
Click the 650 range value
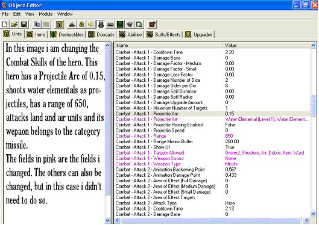click(x=229, y=136)
